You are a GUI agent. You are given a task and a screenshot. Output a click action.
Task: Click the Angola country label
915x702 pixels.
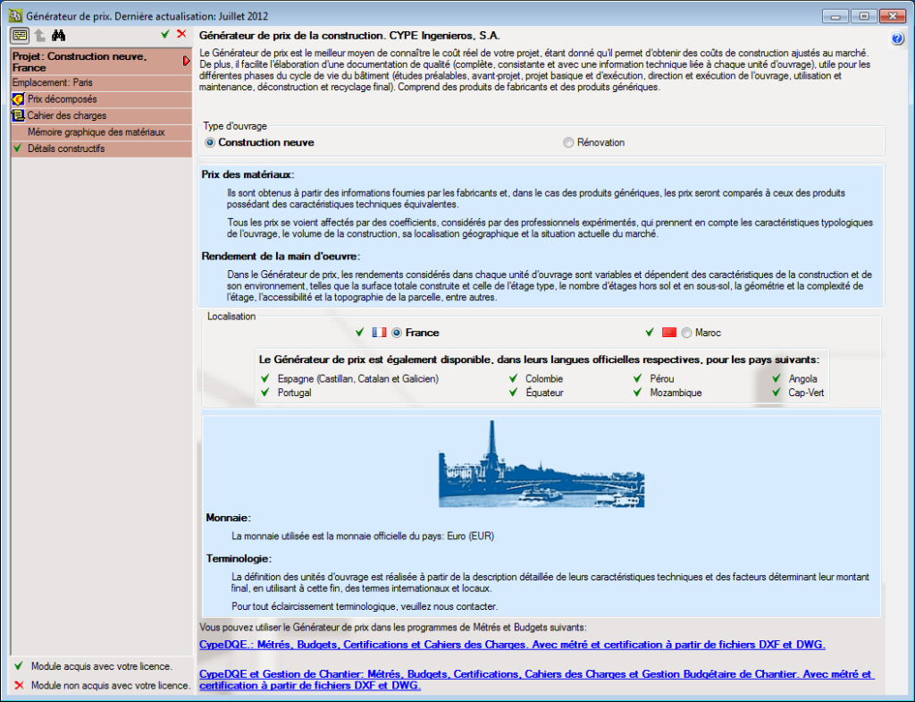803,378
